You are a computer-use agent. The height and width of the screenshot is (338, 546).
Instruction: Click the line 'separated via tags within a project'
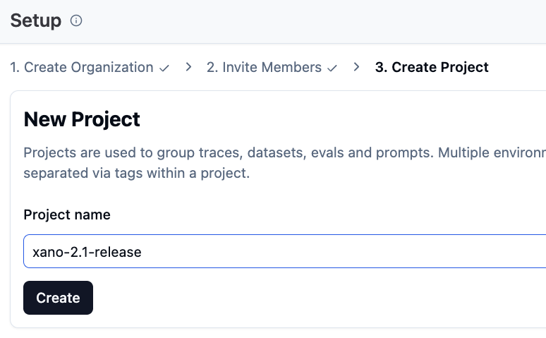[x=137, y=173]
